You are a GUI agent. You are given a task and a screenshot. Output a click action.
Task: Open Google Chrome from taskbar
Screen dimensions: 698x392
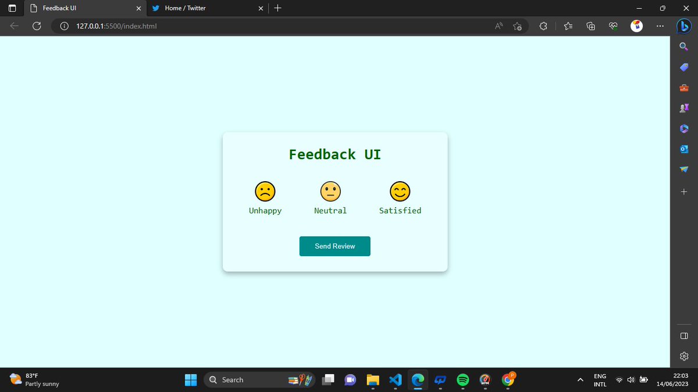point(508,380)
